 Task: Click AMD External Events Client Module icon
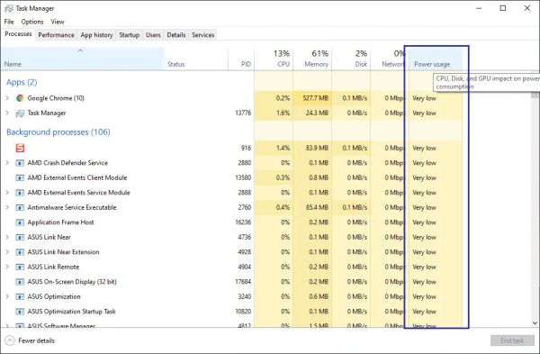(x=20, y=177)
